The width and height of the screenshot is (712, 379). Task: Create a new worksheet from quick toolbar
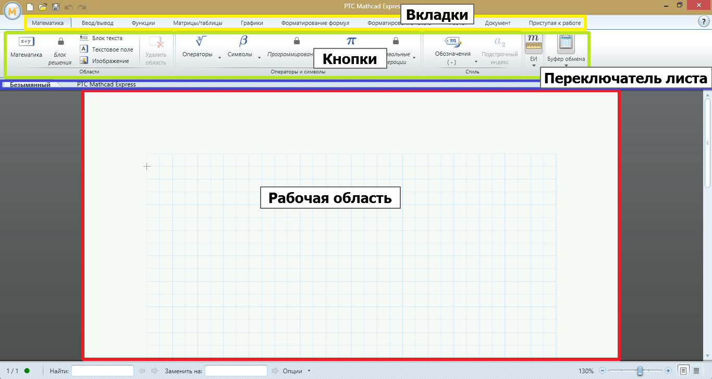point(30,7)
